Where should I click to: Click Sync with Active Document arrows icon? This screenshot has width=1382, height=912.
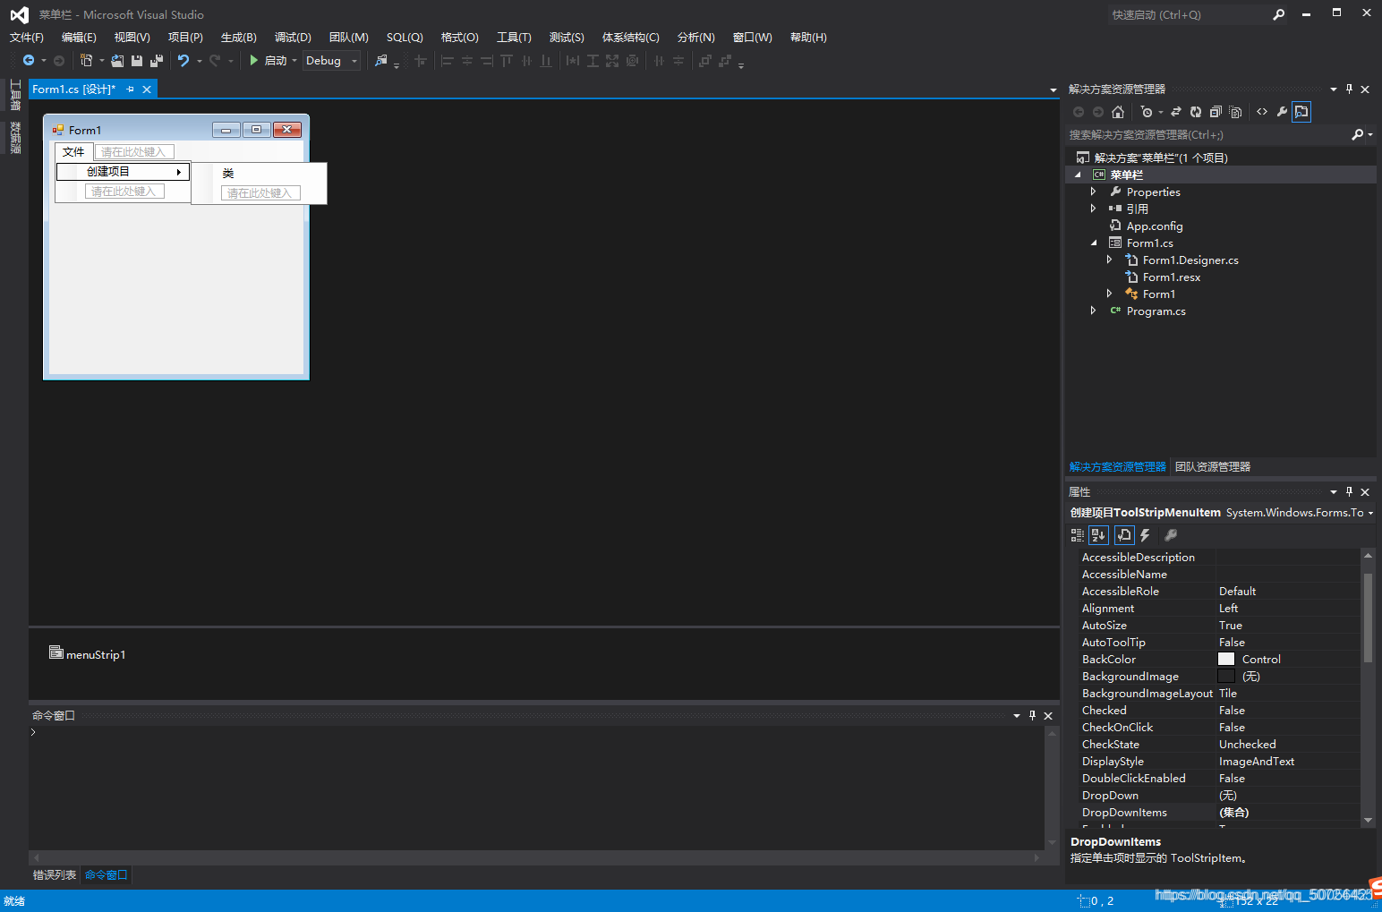(x=1176, y=112)
